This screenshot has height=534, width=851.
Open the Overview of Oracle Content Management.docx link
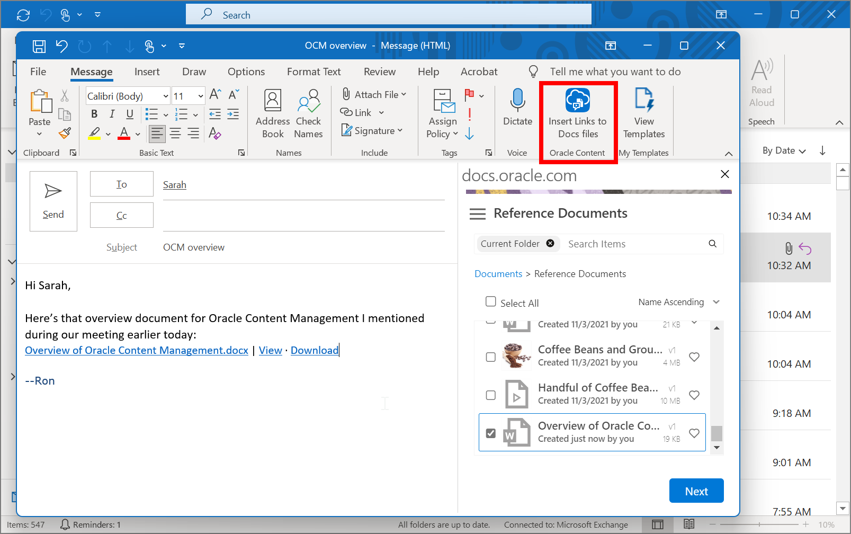click(137, 351)
